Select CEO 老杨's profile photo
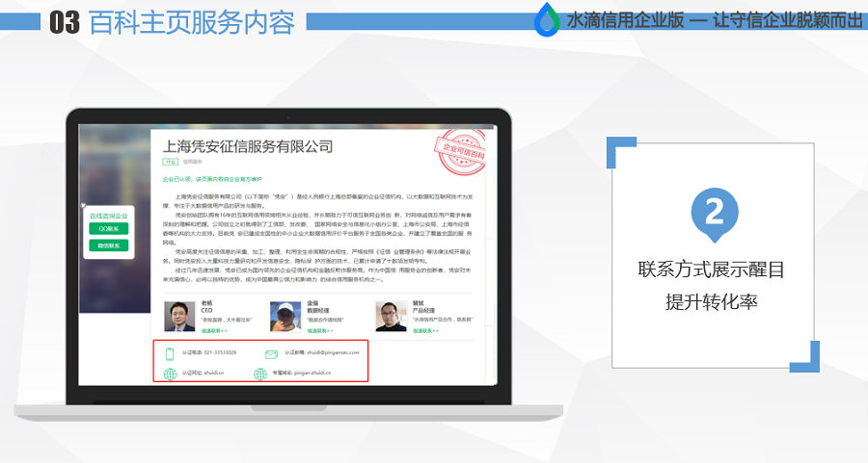868x463 pixels. [x=178, y=317]
